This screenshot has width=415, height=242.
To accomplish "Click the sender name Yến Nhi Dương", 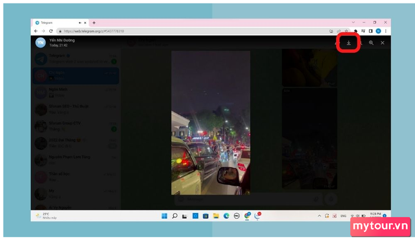I will coord(62,40).
